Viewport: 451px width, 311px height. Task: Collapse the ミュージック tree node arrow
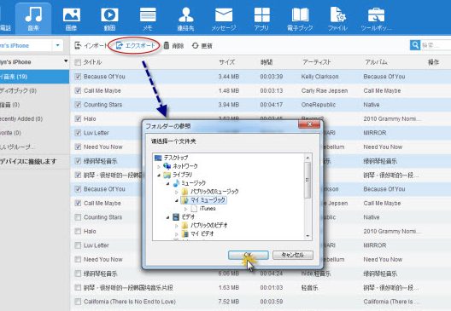coord(168,183)
